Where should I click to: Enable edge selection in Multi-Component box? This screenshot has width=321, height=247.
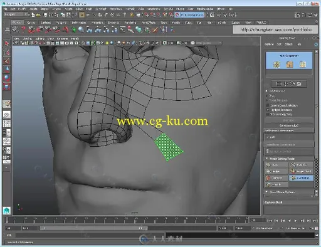290,65
